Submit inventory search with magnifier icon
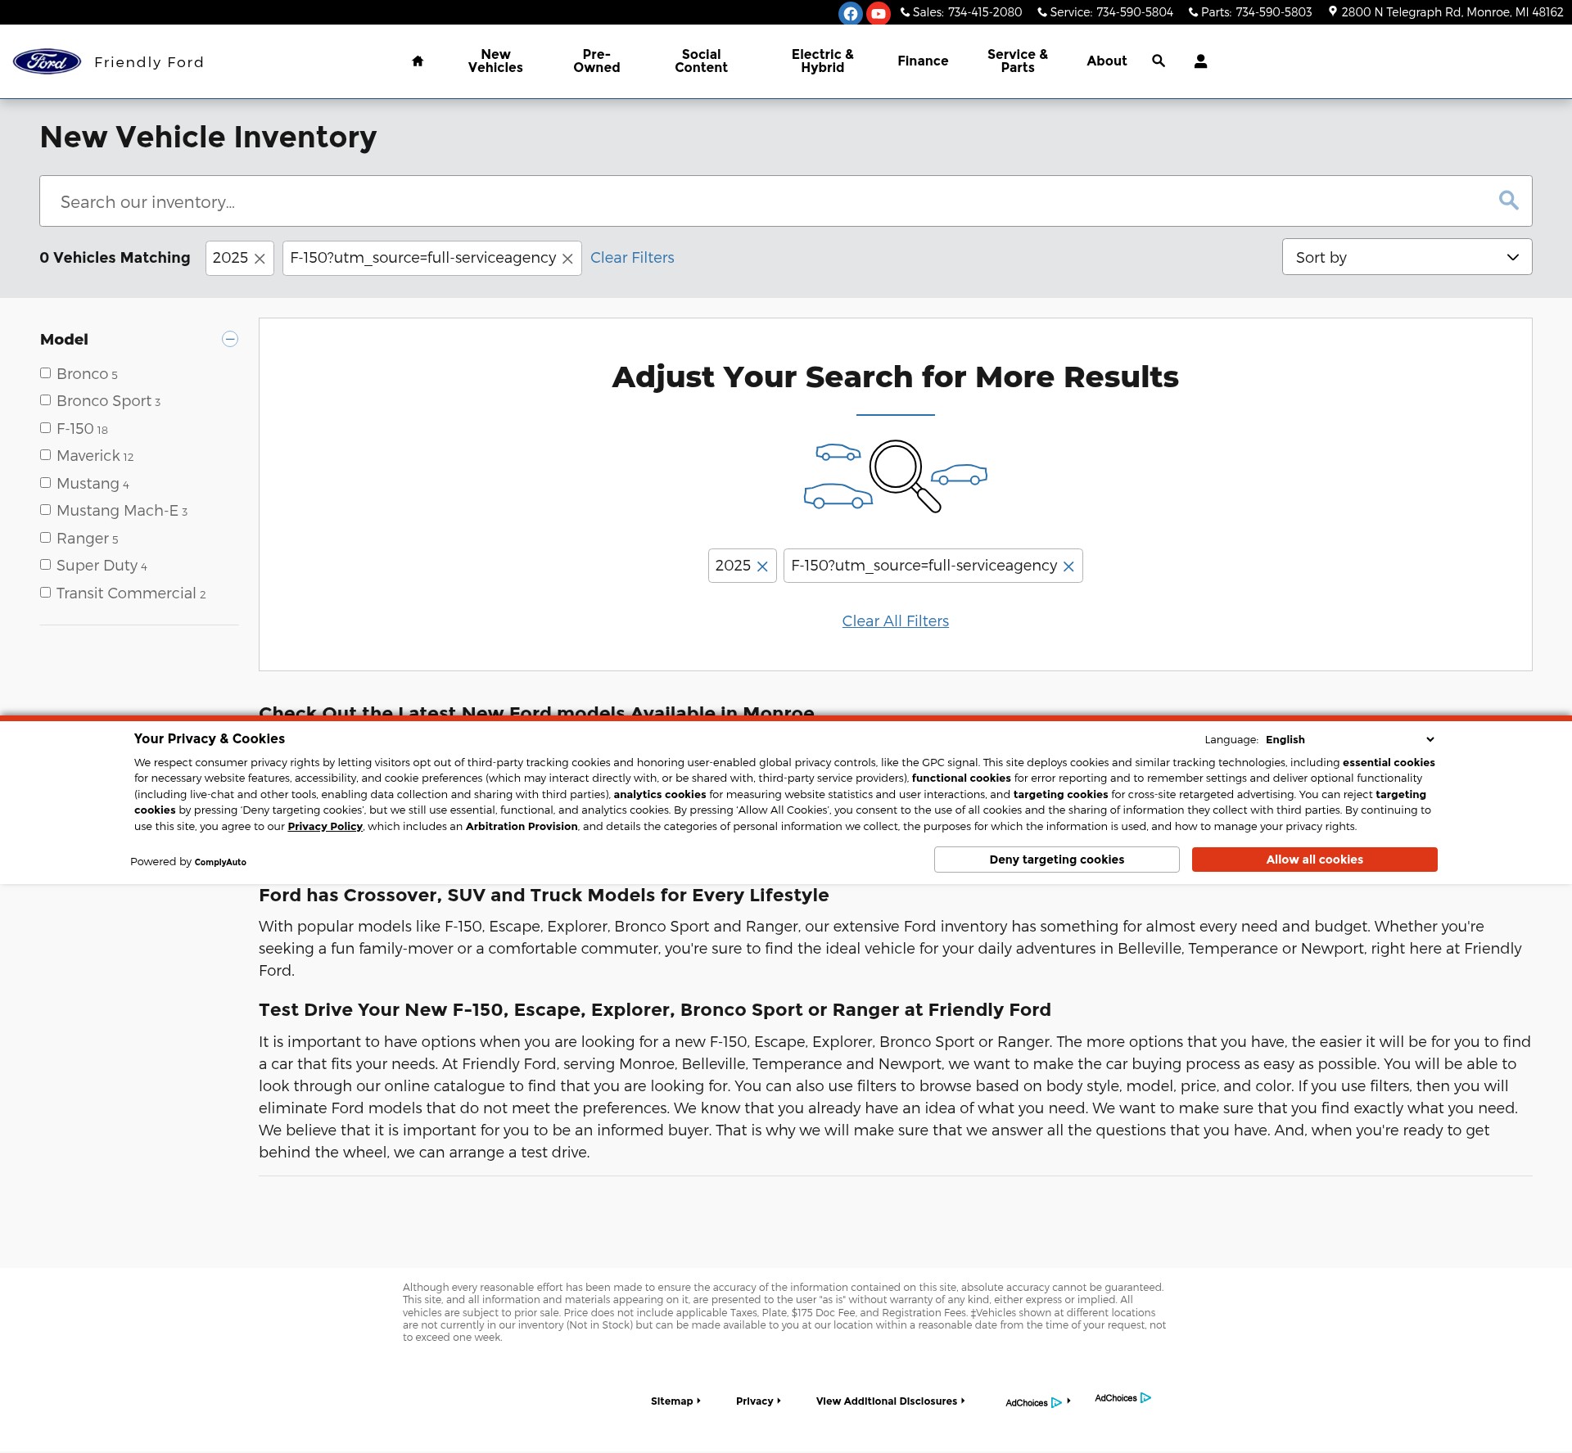The image size is (1572, 1453). pyautogui.click(x=1508, y=201)
